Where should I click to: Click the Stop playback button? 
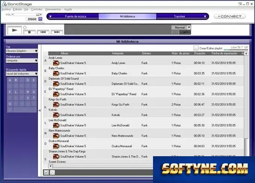tap(29, 32)
